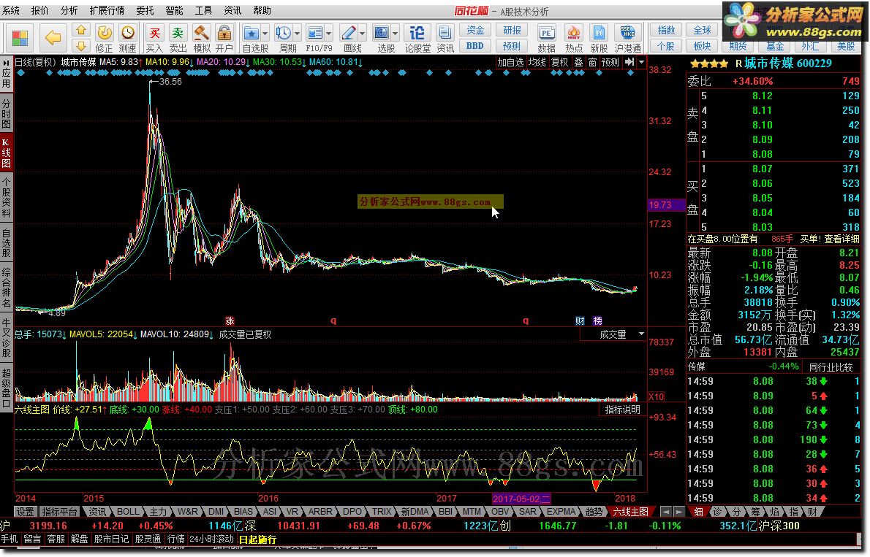Expand the F10/F9 dropdown arrow

328,34
